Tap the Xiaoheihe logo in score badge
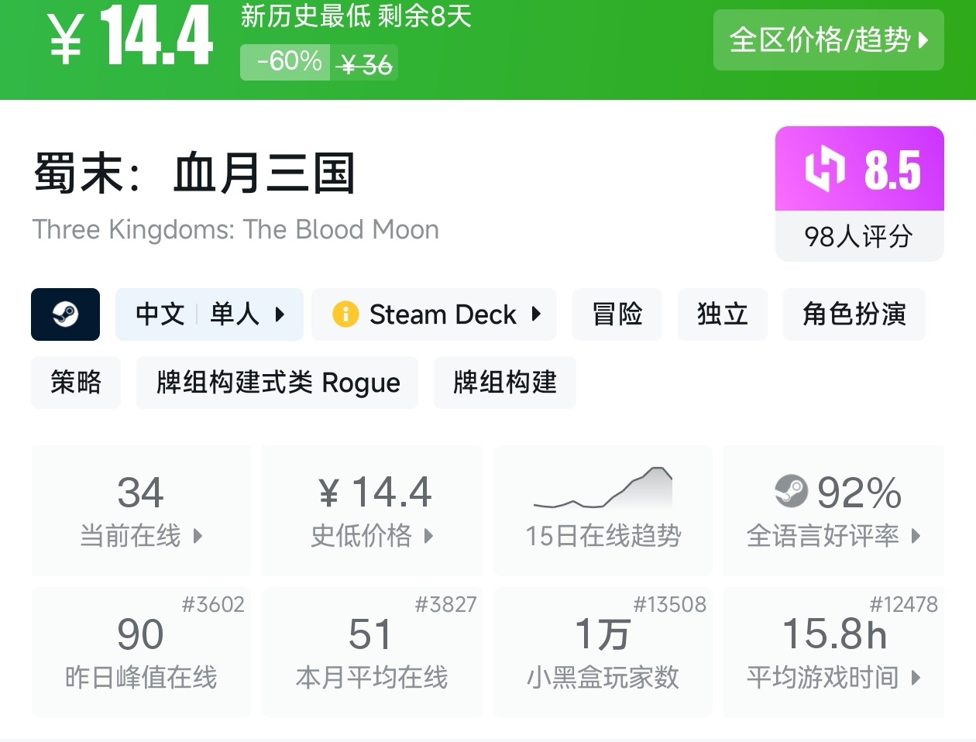The width and height of the screenshot is (976, 742). point(824,168)
